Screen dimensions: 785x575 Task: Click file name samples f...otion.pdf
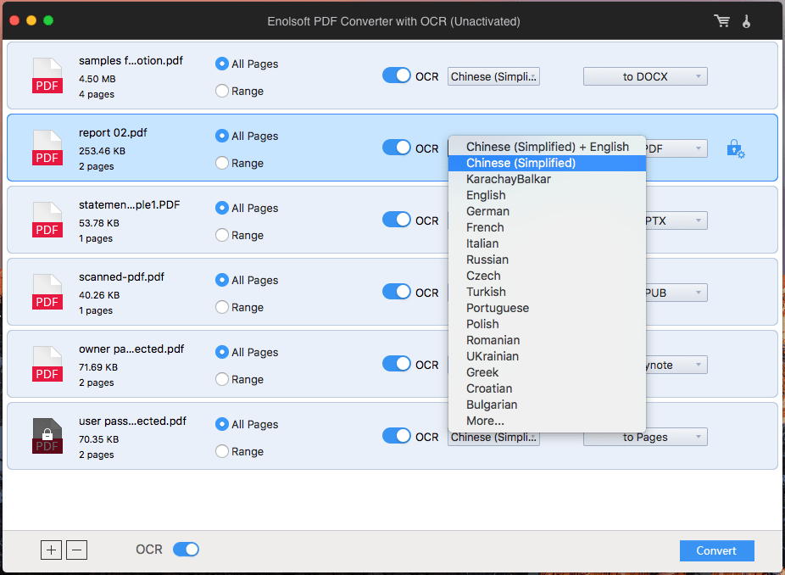(x=131, y=60)
